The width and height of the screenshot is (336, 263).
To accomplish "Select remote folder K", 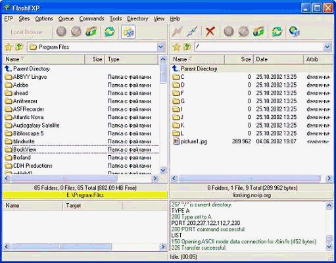I will [178, 126].
